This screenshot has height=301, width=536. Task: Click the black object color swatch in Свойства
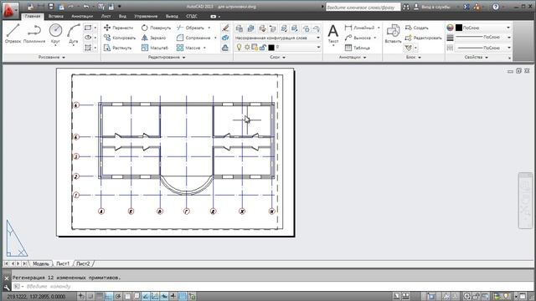pyautogui.click(x=459, y=28)
